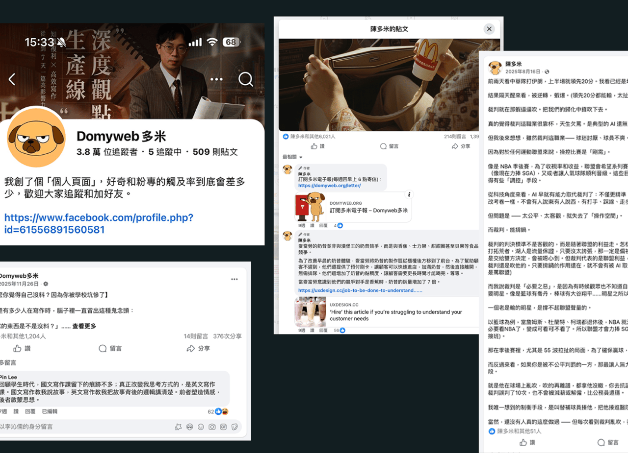Click the steering wheel image in 陳多米的貼文

pos(379,85)
